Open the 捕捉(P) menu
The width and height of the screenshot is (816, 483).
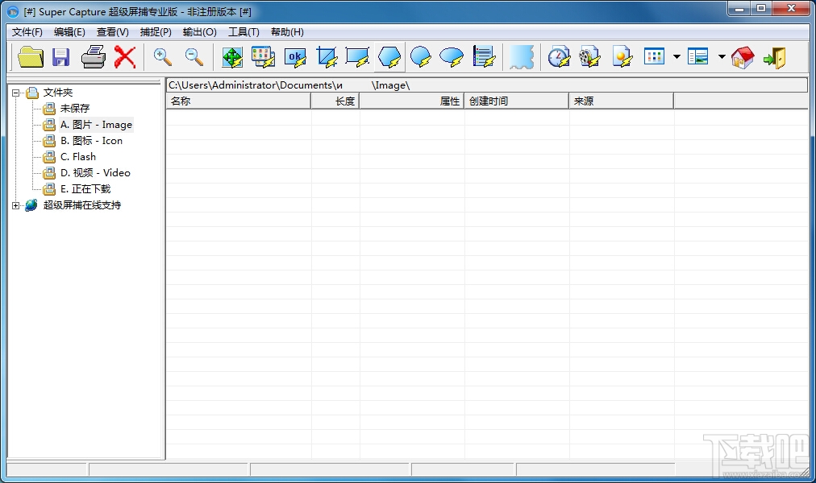tap(156, 32)
